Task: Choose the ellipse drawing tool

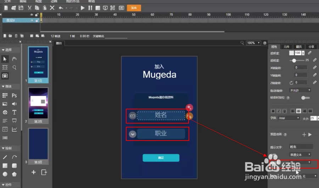Action: click(5, 174)
